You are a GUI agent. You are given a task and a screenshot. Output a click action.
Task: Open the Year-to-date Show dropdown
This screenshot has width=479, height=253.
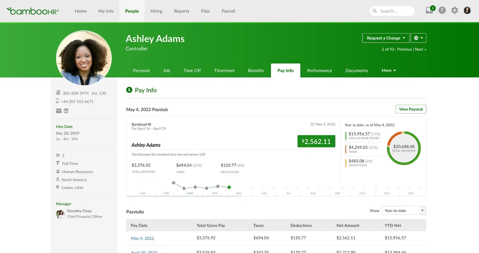(x=404, y=211)
